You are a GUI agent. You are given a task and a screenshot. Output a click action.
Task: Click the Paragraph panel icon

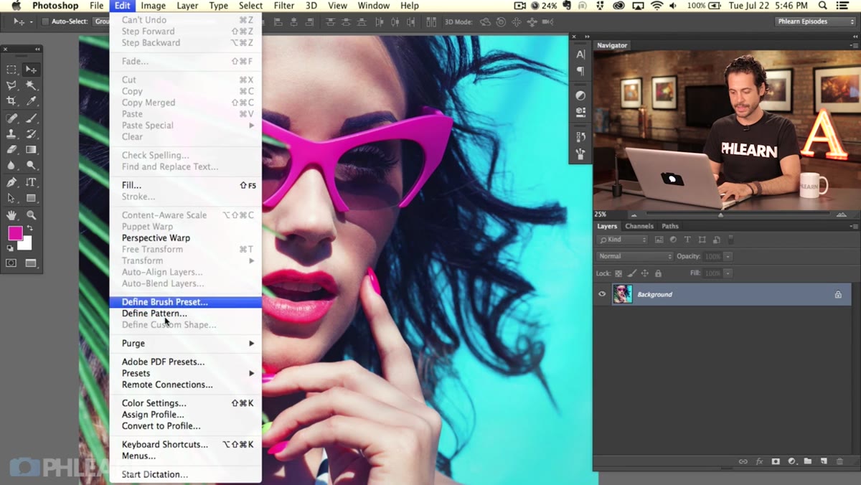[x=580, y=71]
